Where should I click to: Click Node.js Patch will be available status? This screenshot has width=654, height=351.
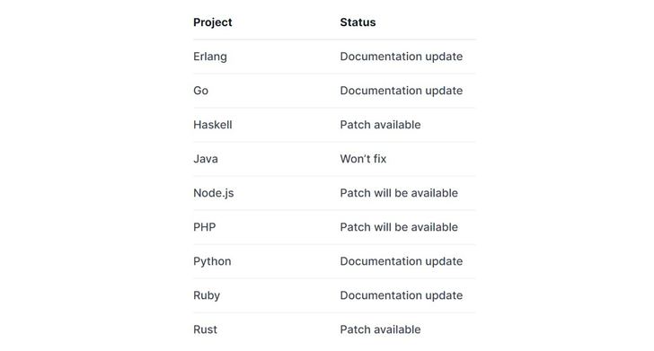pyautogui.click(x=399, y=193)
